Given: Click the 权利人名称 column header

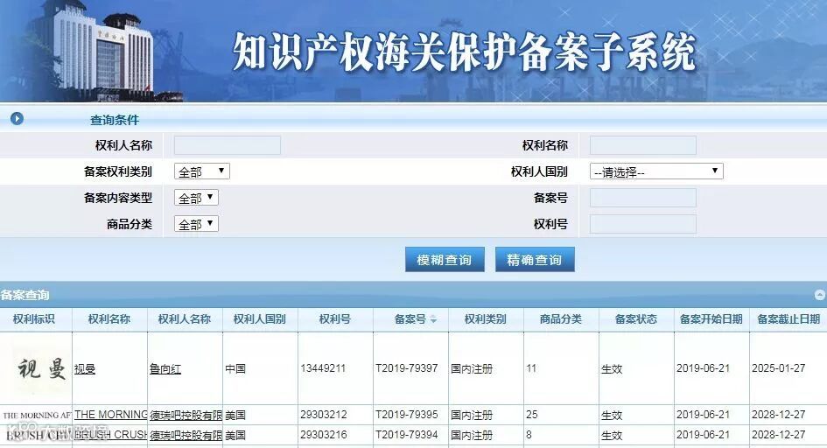Looking at the screenshot, I should pyautogui.click(x=185, y=318).
